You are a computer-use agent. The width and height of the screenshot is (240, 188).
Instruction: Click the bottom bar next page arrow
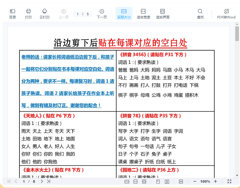click(x=42, y=181)
